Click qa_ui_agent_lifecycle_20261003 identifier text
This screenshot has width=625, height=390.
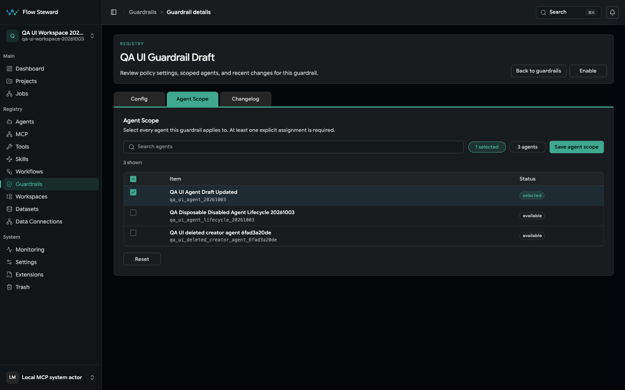212,220
